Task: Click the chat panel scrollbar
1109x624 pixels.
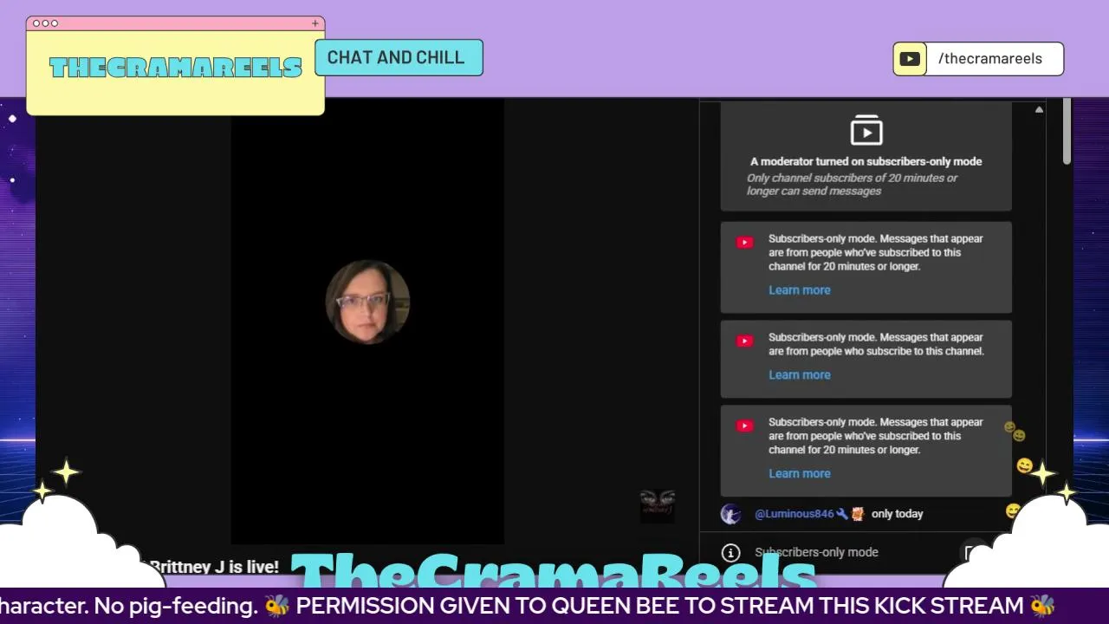Action: [1067, 132]
